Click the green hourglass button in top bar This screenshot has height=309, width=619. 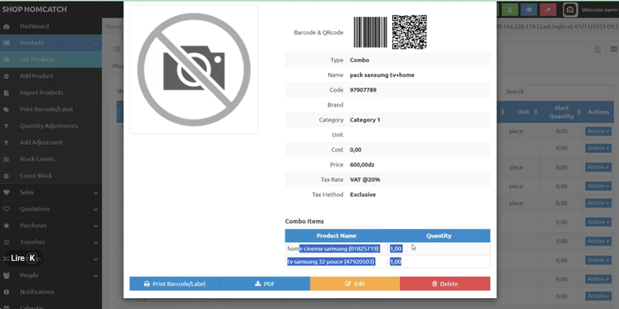[x=510, y=9]
